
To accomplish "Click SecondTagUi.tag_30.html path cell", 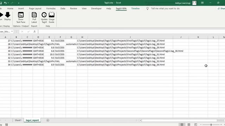I will tap(130, 51).
